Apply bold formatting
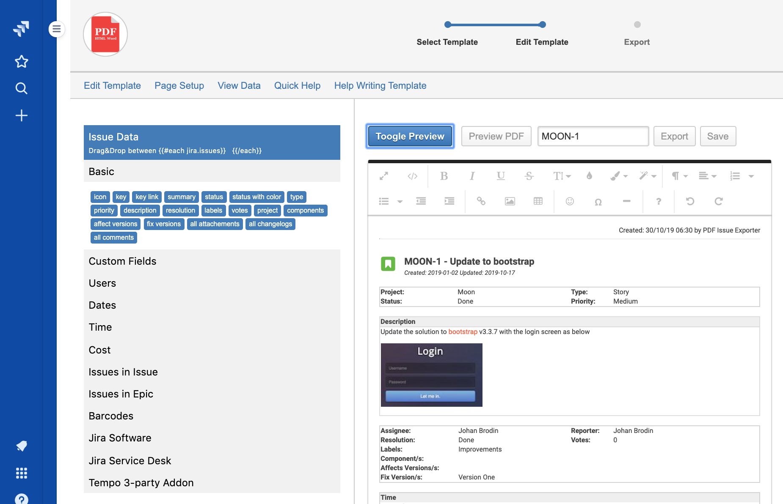This screenshot has width=783, height=504. [x=444, y=176]
